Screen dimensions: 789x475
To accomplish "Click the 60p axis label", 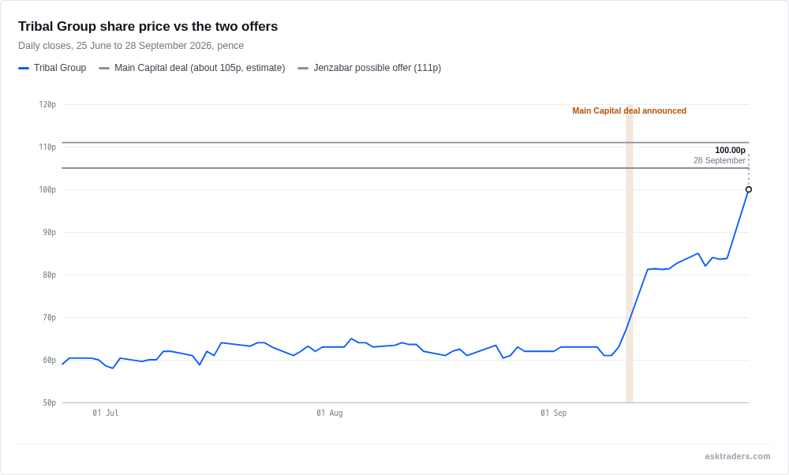I will tap(49, 361).
